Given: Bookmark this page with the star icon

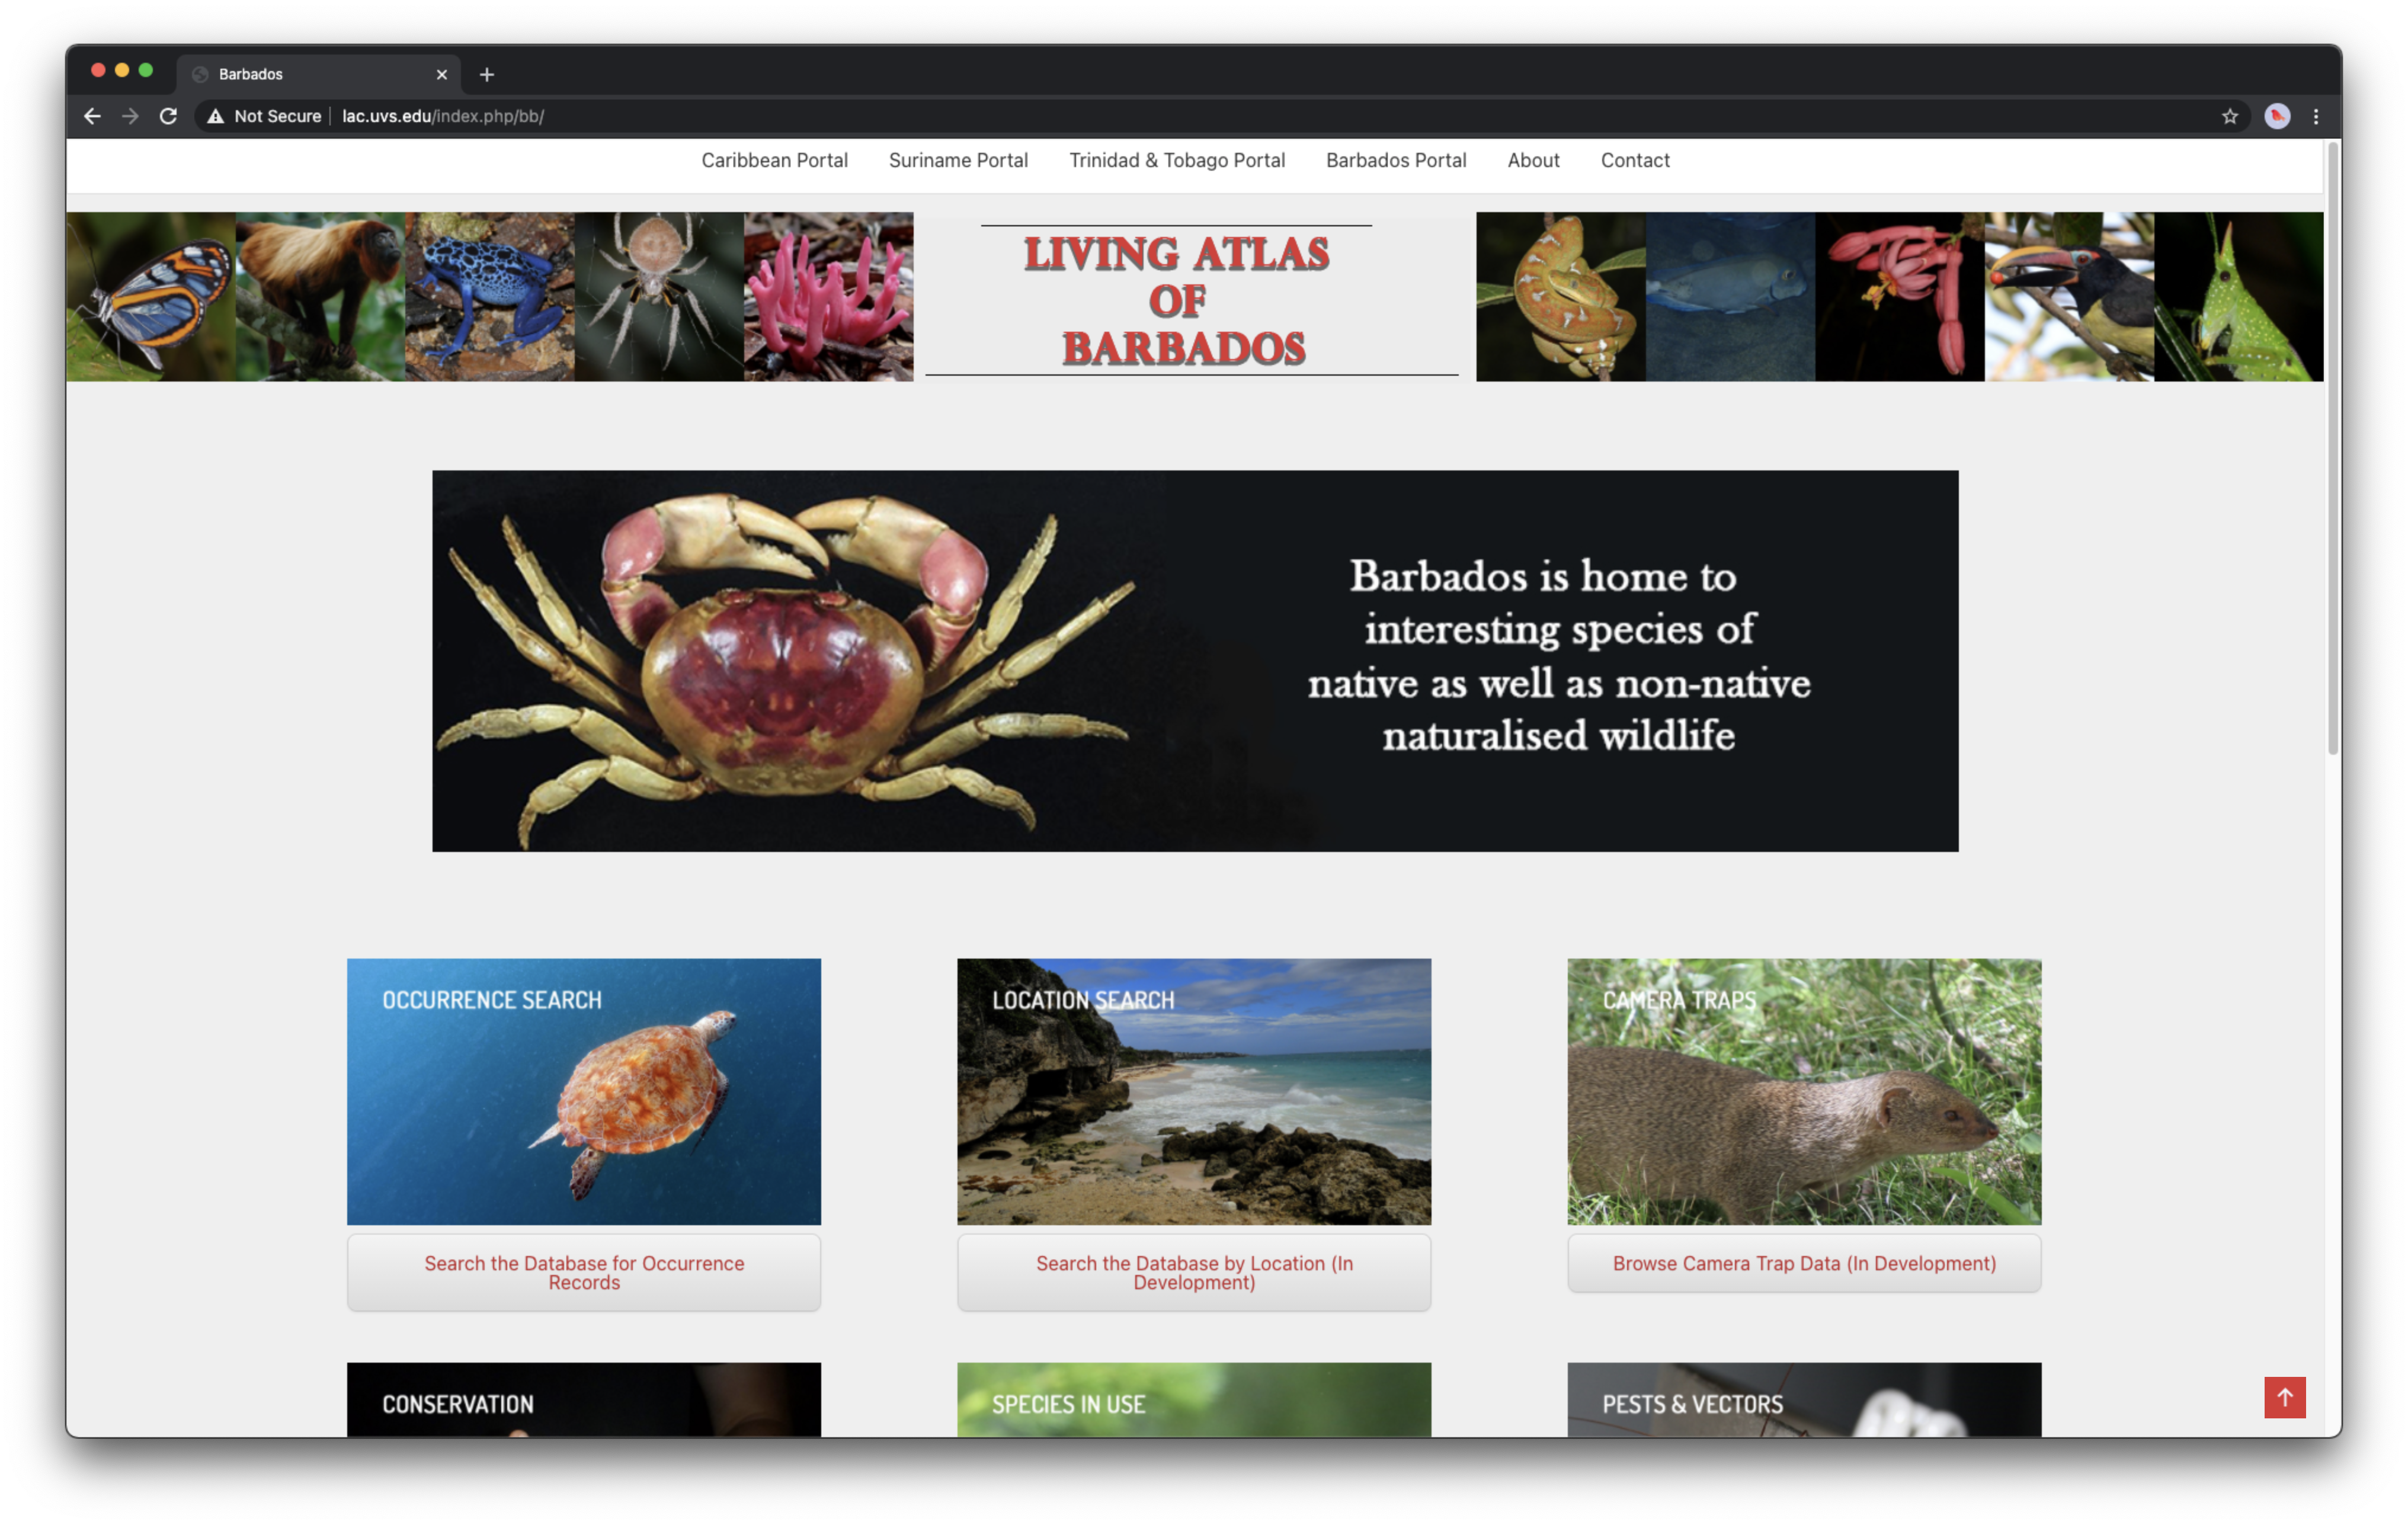Looking at the screenshot, I should (x=2229, y=116).
